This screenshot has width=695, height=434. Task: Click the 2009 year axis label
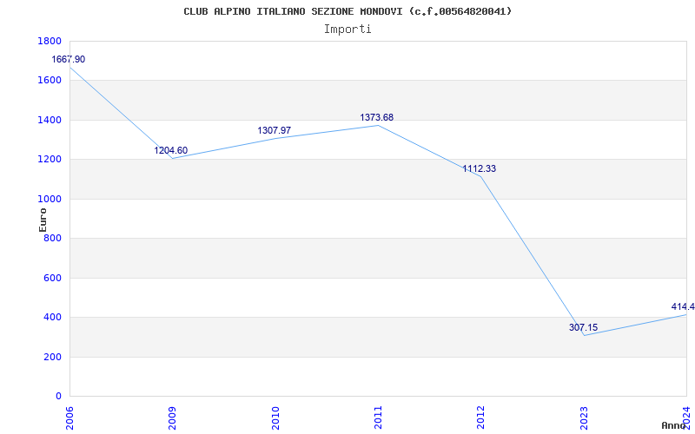click(172, 418)
